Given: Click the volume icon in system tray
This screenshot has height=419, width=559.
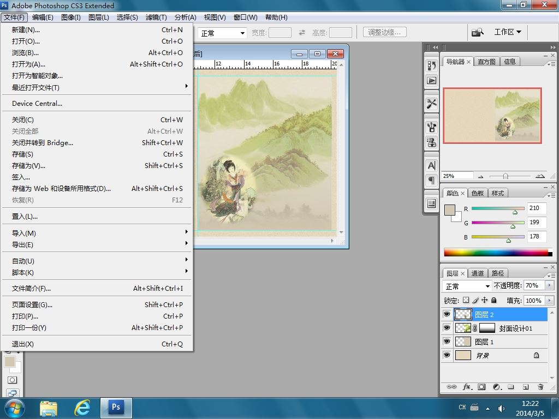Looking at the screenshot, I should (501, 408).
